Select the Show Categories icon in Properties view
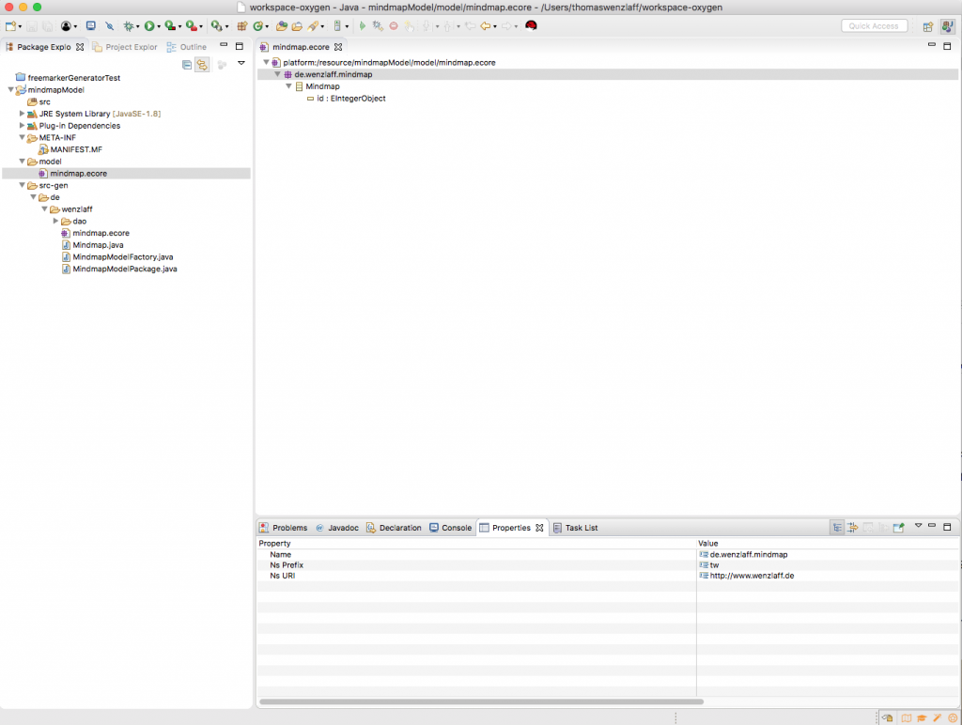This screenshot has width=962, height=725. pos(837,527)
